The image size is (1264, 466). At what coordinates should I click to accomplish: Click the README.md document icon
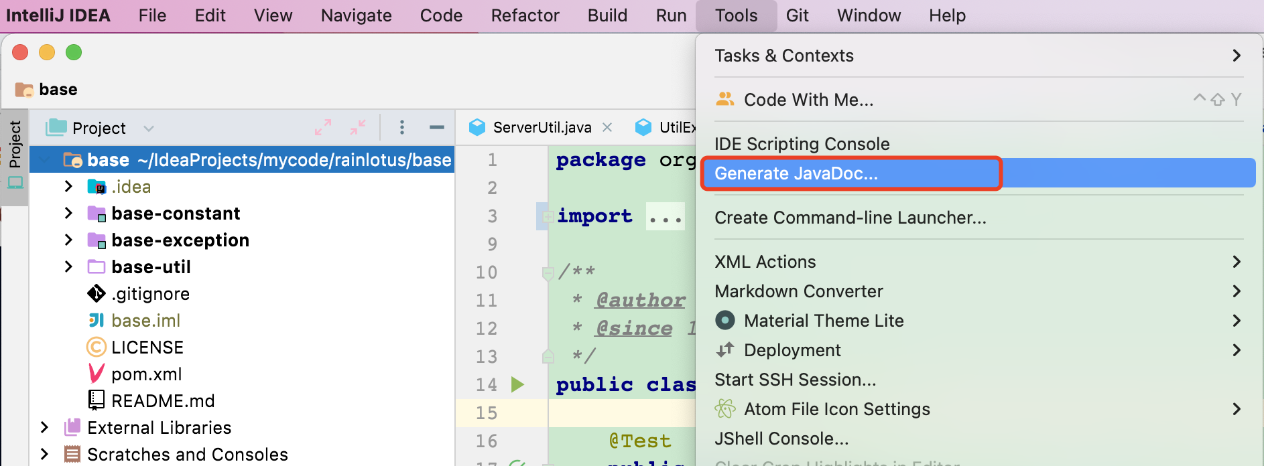click(97, 400)
